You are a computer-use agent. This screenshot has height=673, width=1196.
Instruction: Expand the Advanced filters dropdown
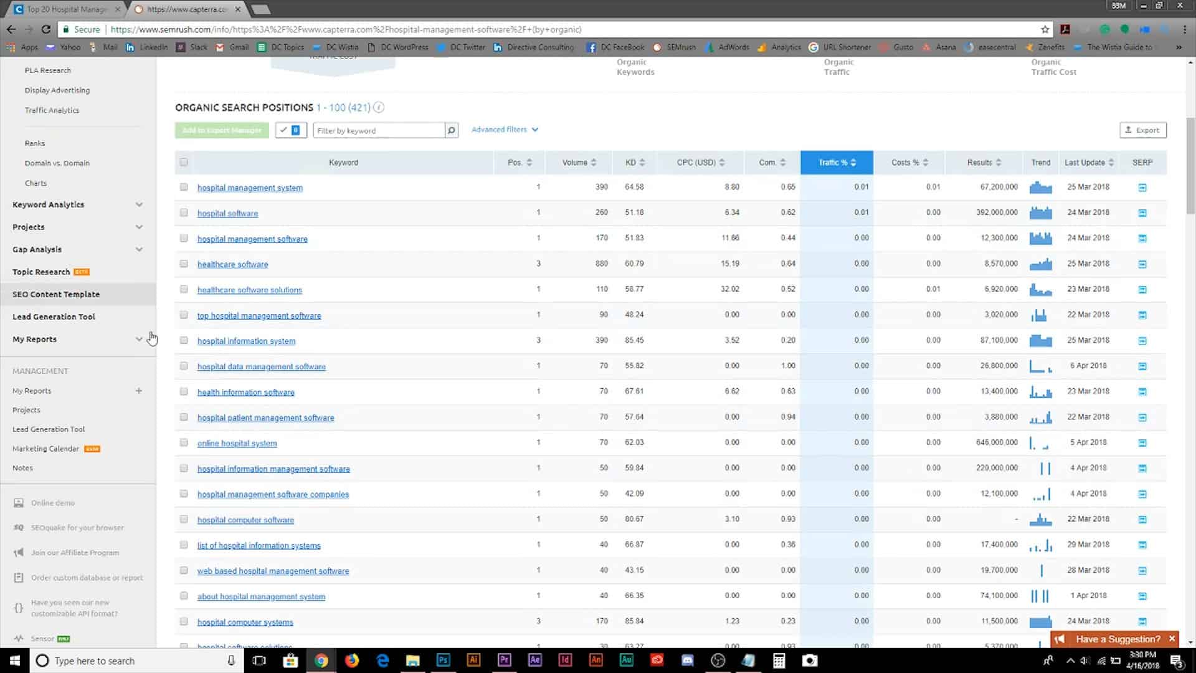[x=505, y=130]
